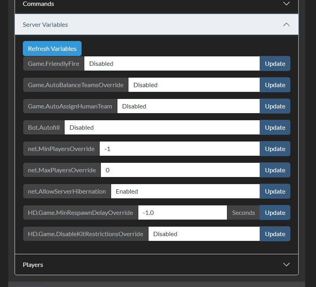Collapse the Server Variables section

coord(286,24)
